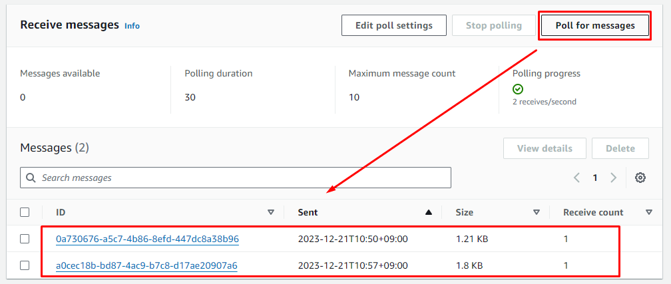Go to next page of messages

point(614,178)
